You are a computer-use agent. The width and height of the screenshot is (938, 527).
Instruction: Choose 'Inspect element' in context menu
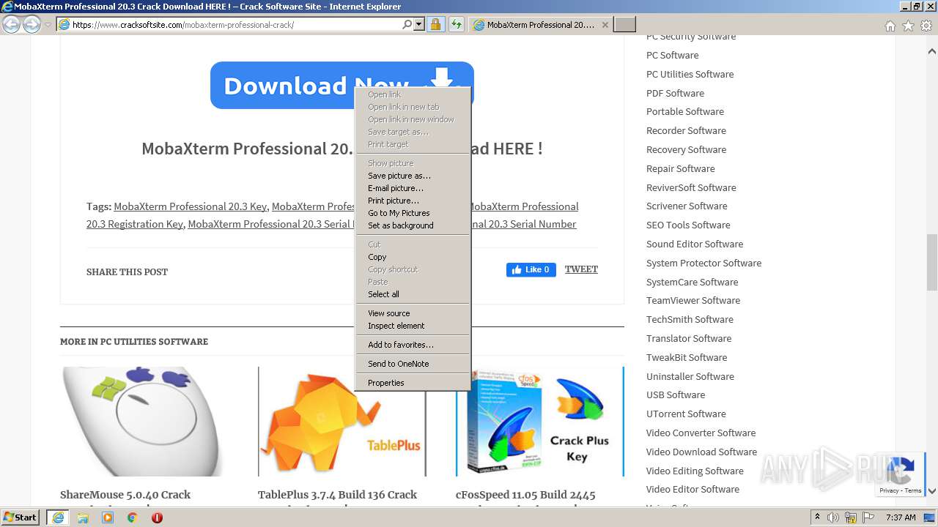click(396, 326)
